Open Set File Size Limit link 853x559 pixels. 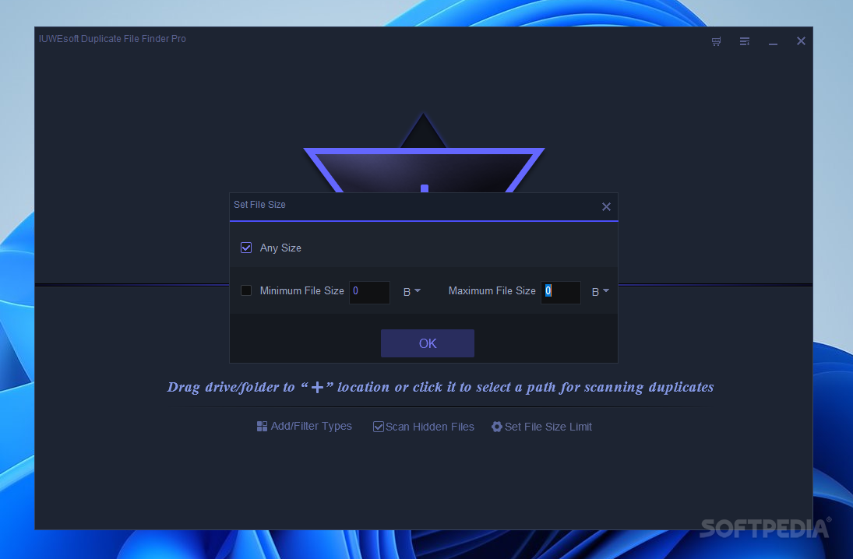[x=548, y=427]
